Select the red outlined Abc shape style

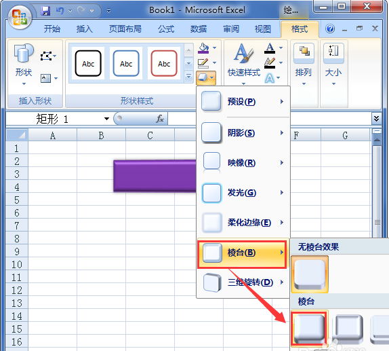[164, 63]
